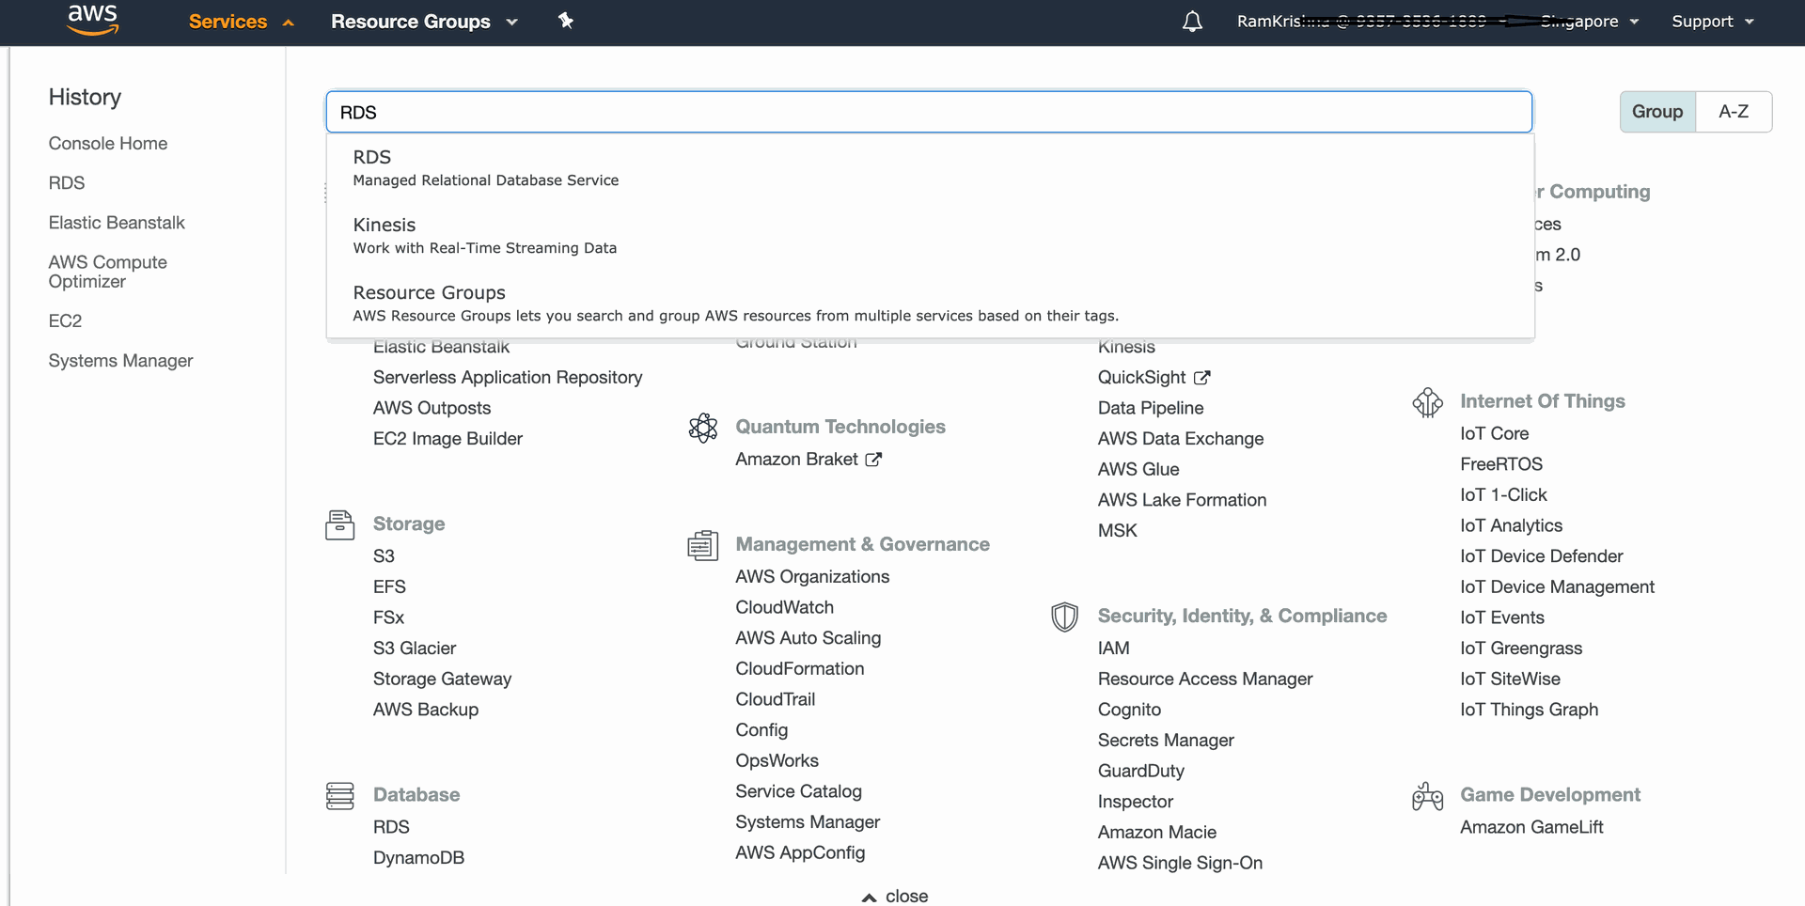Open Storage Gateway service
The image size is (1805, 906).
tap(442, 679)
